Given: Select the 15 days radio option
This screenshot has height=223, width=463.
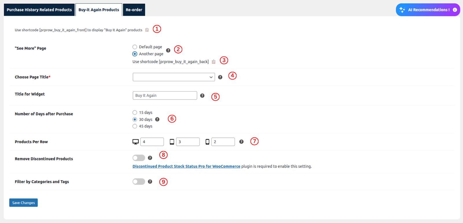Looking at the screenshot, I should pos(135,112).
